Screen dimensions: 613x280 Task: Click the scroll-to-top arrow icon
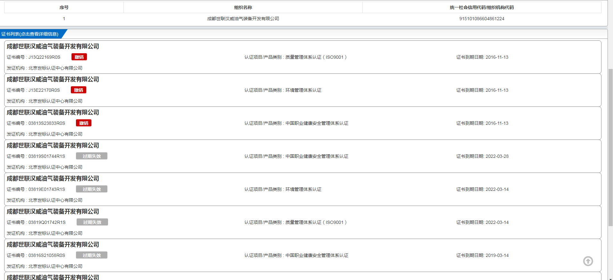[x=588, y=261]
